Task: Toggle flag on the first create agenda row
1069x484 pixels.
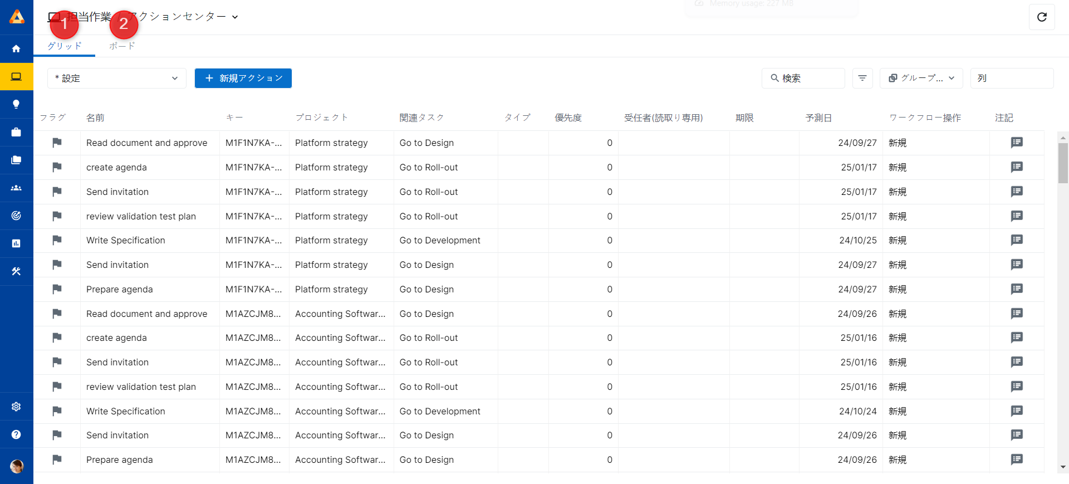Action: coord(57,167)
